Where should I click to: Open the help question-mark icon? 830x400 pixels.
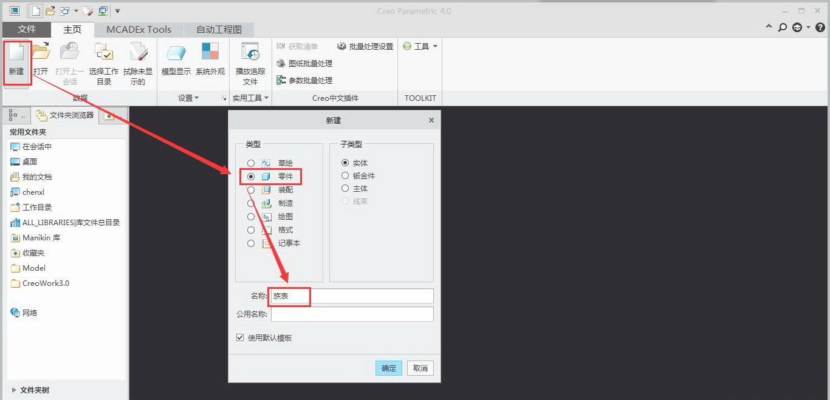[x=819, y=27]
